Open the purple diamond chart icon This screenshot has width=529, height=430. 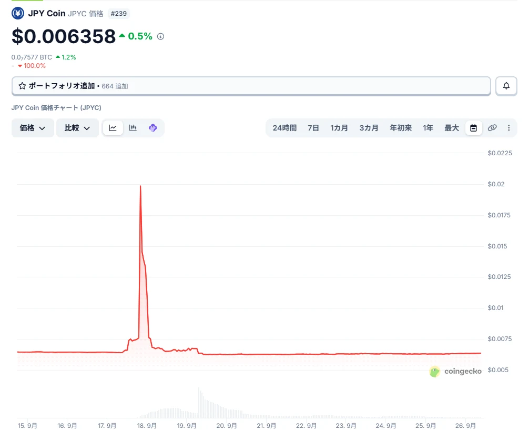click(x=153, y=128)
